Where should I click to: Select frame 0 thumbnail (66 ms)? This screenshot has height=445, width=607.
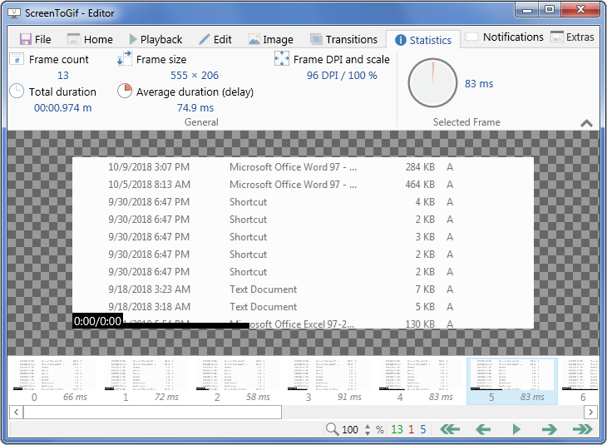pyautogui.click(x=55, y=381)
